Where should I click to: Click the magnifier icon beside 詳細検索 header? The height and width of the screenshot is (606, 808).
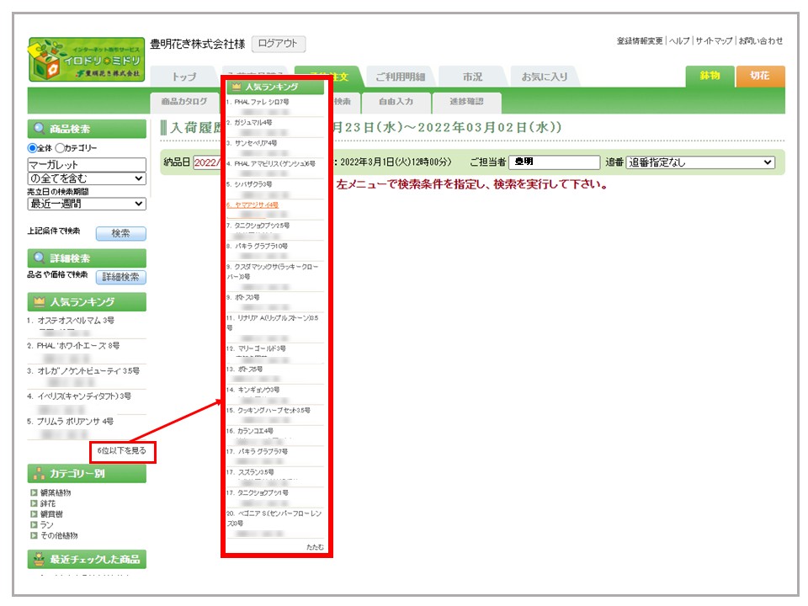tap(39, 258)
